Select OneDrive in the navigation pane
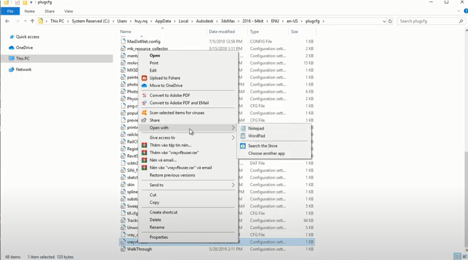468x260 pixels. pos(24,48)
